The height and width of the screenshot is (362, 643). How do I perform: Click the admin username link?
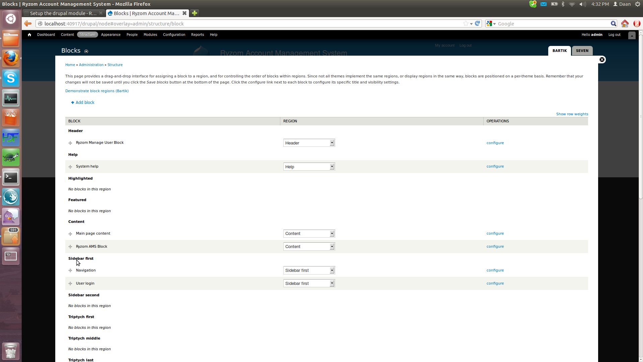[x=596, y=35]
